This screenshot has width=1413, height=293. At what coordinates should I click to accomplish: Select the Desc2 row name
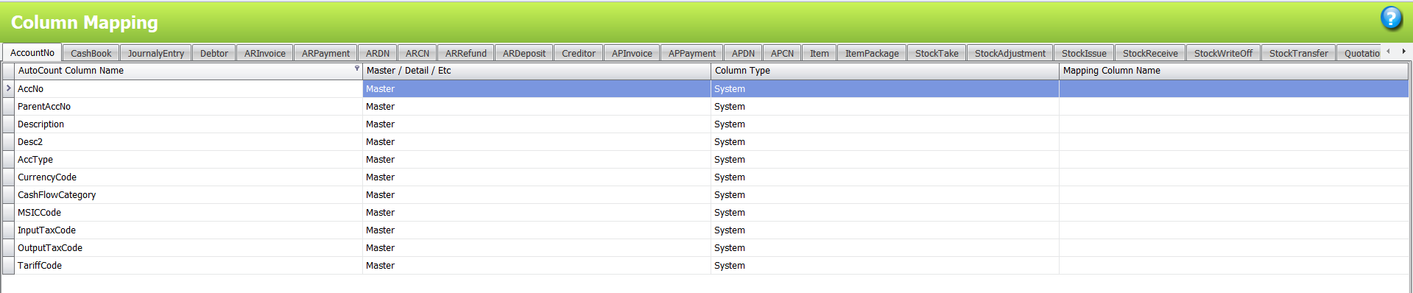click(188, 141)
